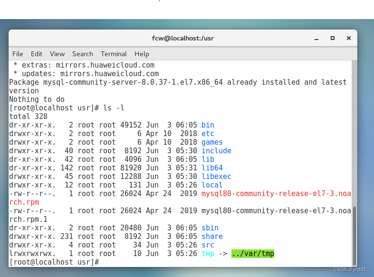Image resolution: width=374 pixels, height=277 pixels.
Task: Open the File menu
Action: (18, 54)
